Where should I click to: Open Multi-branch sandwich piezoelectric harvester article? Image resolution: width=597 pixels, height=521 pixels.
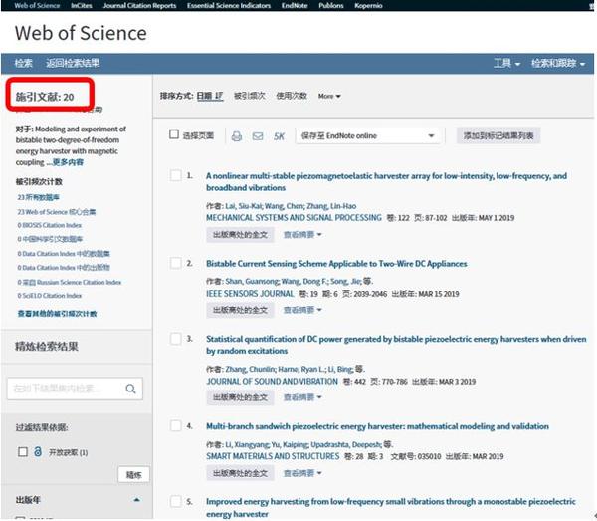[x=377, y=426]
